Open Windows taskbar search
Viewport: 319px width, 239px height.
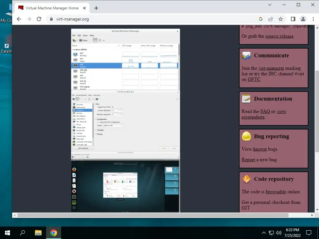coord(22,233)
